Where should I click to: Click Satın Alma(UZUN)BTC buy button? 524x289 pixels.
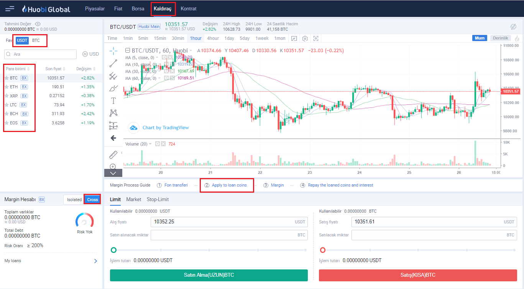coord(209,275)
